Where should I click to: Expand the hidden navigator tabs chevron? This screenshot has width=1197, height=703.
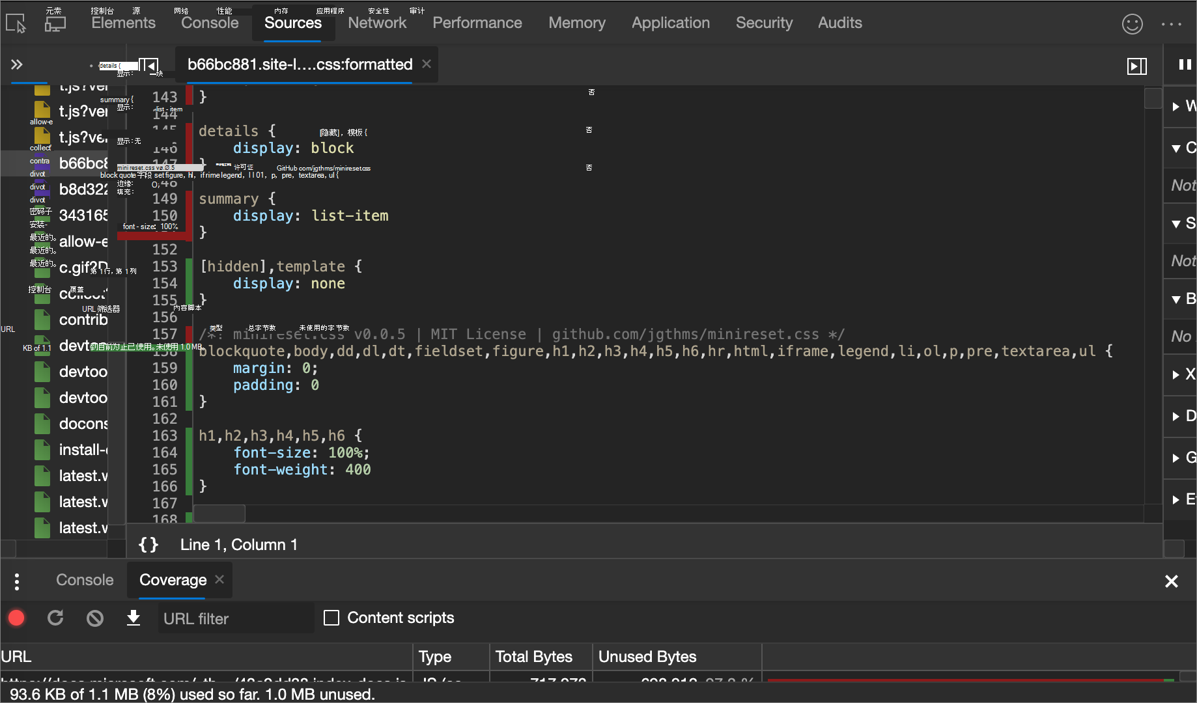click(17, 64)
